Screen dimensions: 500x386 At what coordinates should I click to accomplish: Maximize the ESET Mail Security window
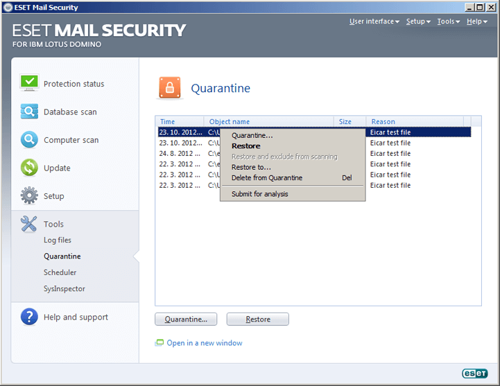coord(480,8)
